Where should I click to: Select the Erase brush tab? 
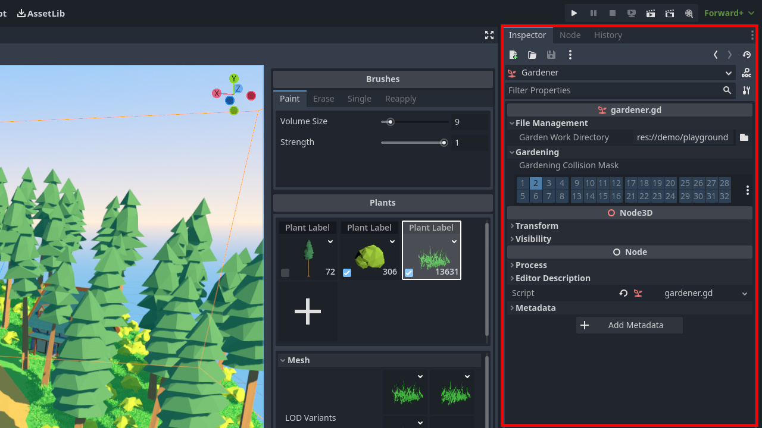coord(323,99)
